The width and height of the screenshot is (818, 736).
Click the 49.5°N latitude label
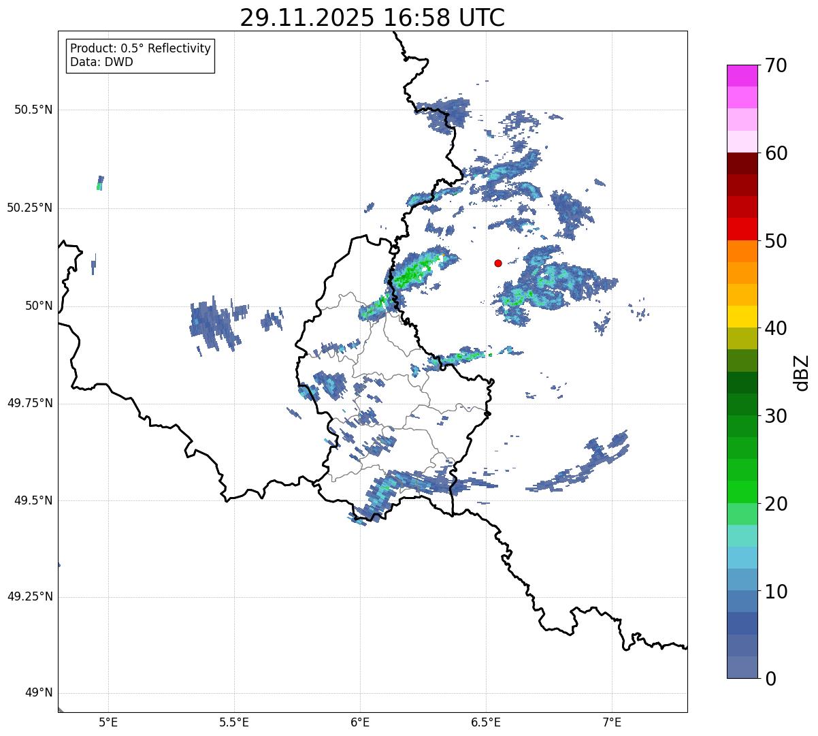(x=33, y=500)
